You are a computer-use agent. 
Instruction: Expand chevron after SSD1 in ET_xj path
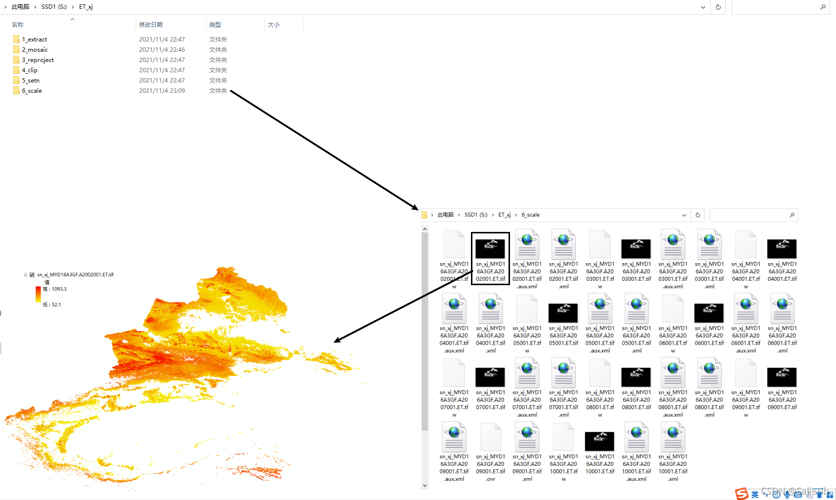click(x=72, y=7)
